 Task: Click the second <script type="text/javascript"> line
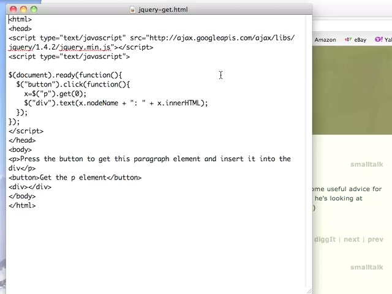tap(69, 56)
